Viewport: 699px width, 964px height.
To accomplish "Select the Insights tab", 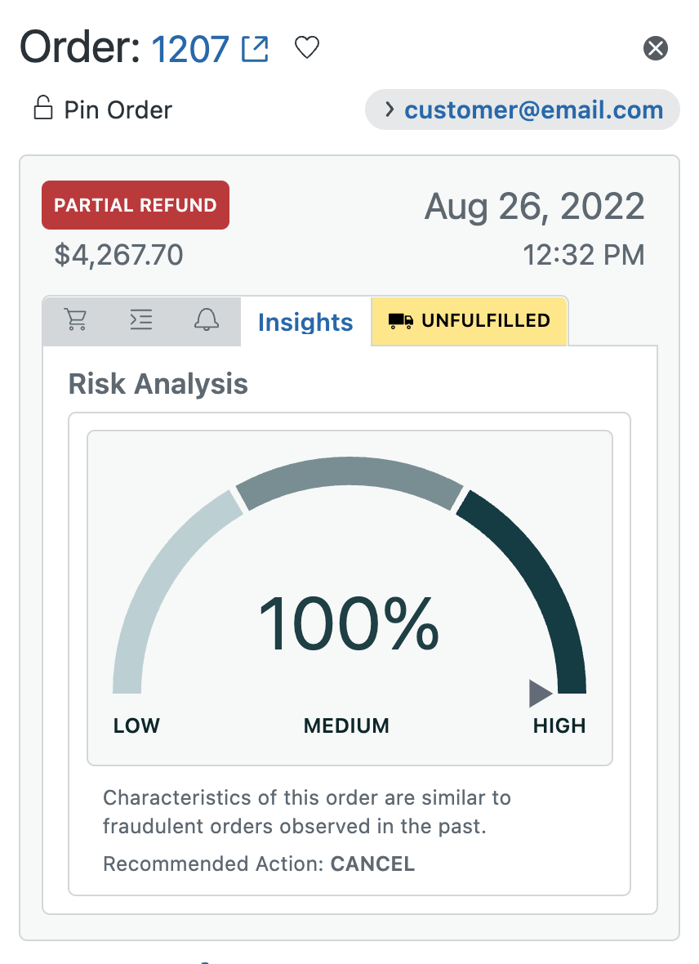I will pos(305,322).
